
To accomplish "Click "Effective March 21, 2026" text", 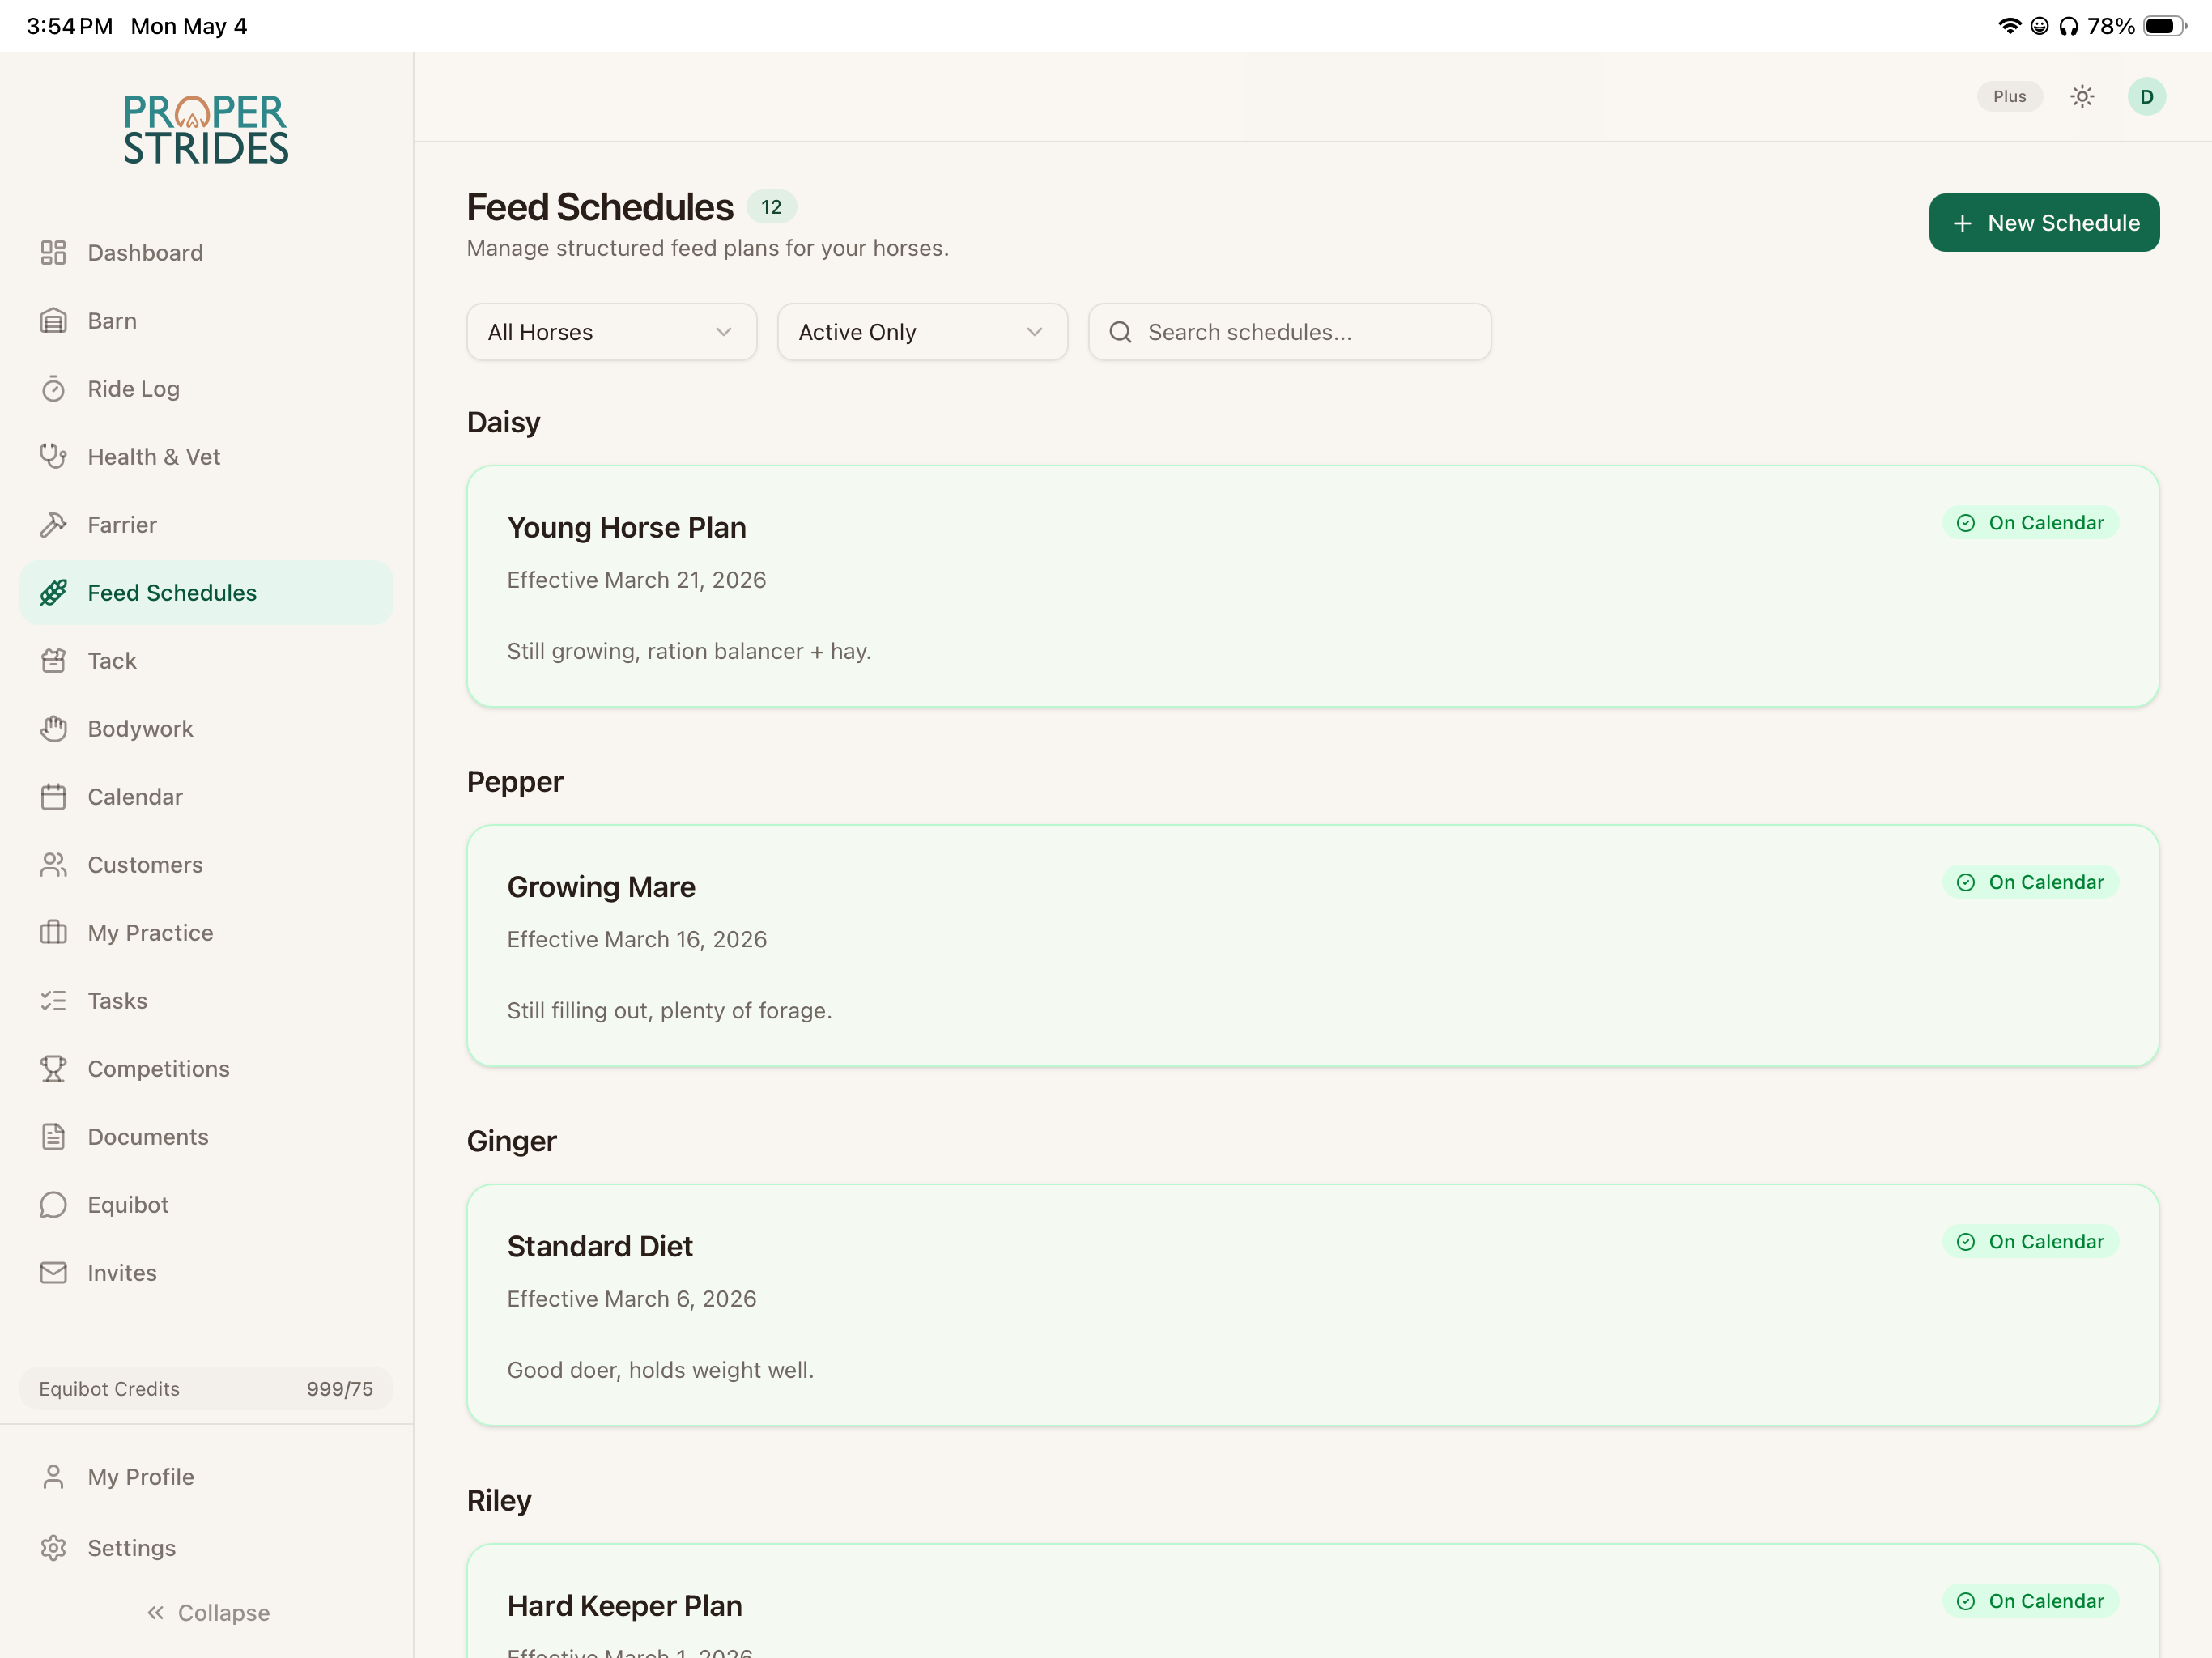I will coord(637,580).
